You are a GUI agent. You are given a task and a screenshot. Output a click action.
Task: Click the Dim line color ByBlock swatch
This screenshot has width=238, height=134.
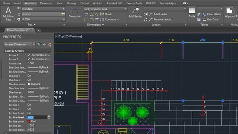pyautogui.click(x=29, y=84)
